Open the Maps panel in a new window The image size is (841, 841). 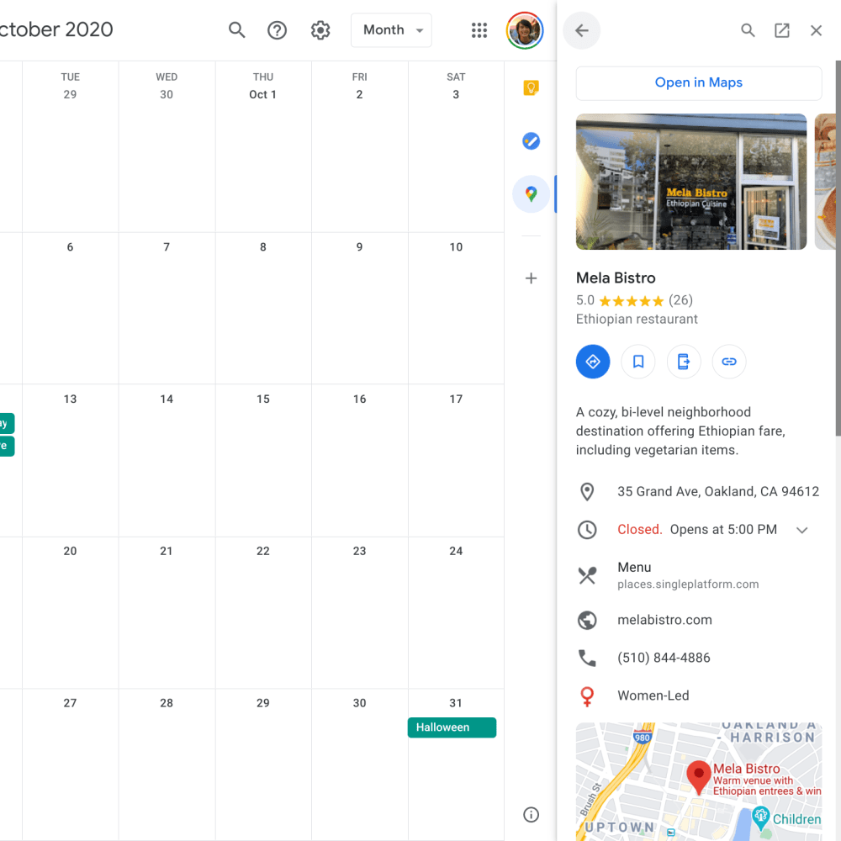tap(782, 31)
